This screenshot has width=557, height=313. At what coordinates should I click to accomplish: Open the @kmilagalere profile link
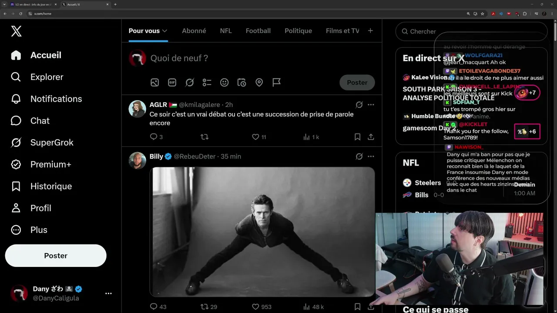pos(199,105)
